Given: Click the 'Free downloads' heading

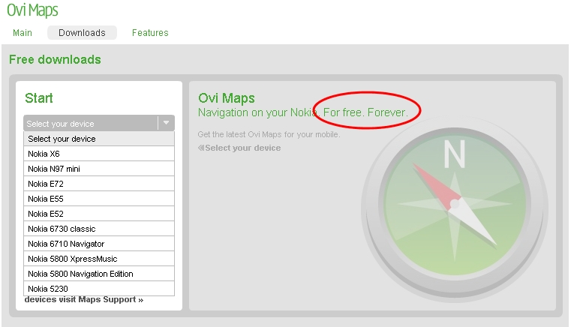Looking at the screenshot, I should [x=55, y=59].
